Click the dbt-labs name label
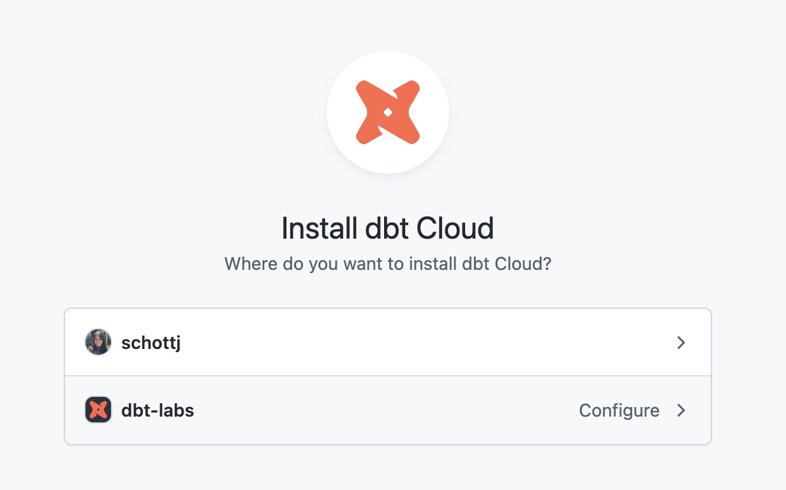Viewport: 786px width, 490px height. (158, 410)
